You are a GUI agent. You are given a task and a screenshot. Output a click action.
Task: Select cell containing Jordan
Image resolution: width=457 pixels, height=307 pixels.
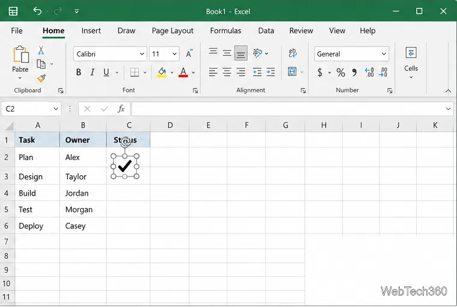pyautogui.click(x=83, y=193)
